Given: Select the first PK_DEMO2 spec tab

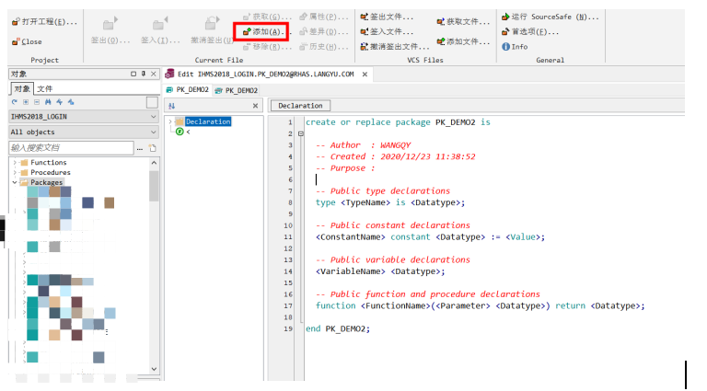Looking at the screenshot, I should point(188,90).
